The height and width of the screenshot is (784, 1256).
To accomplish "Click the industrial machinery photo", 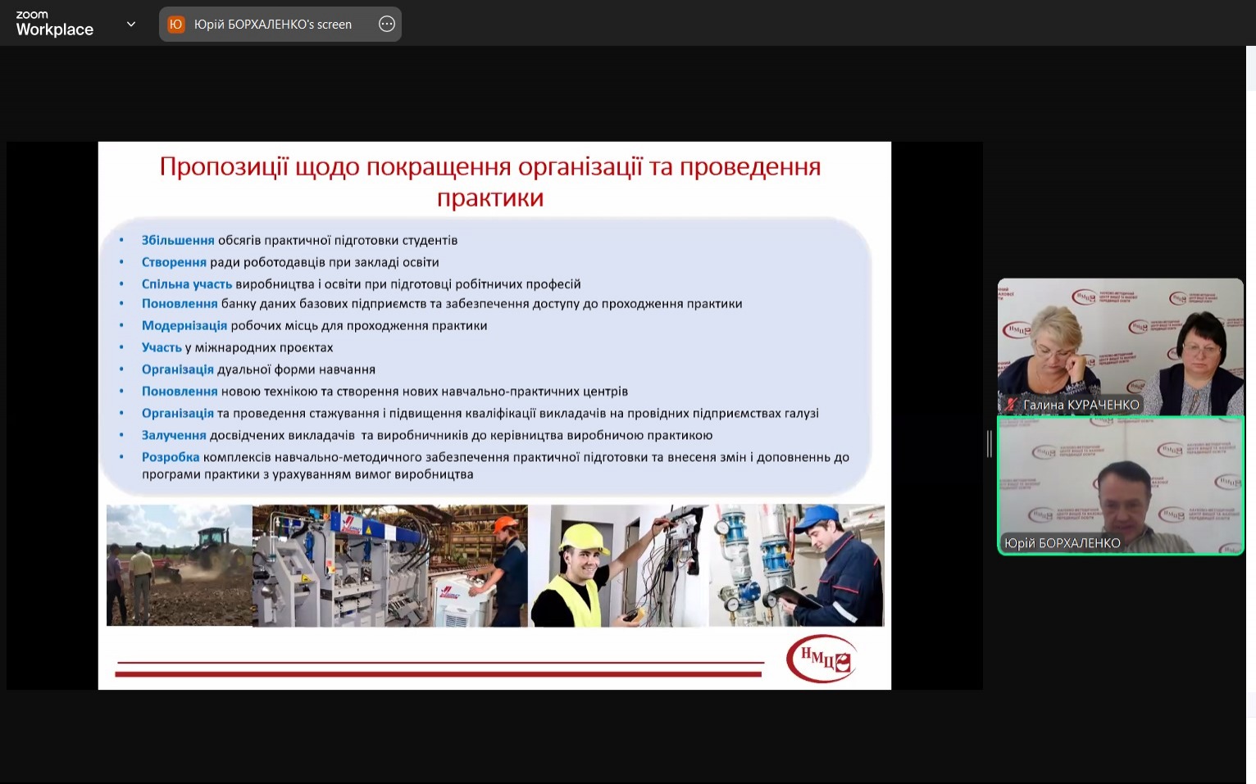I will [x=389, y=565].
